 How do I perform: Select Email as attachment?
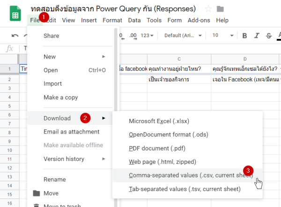(71, 132)
